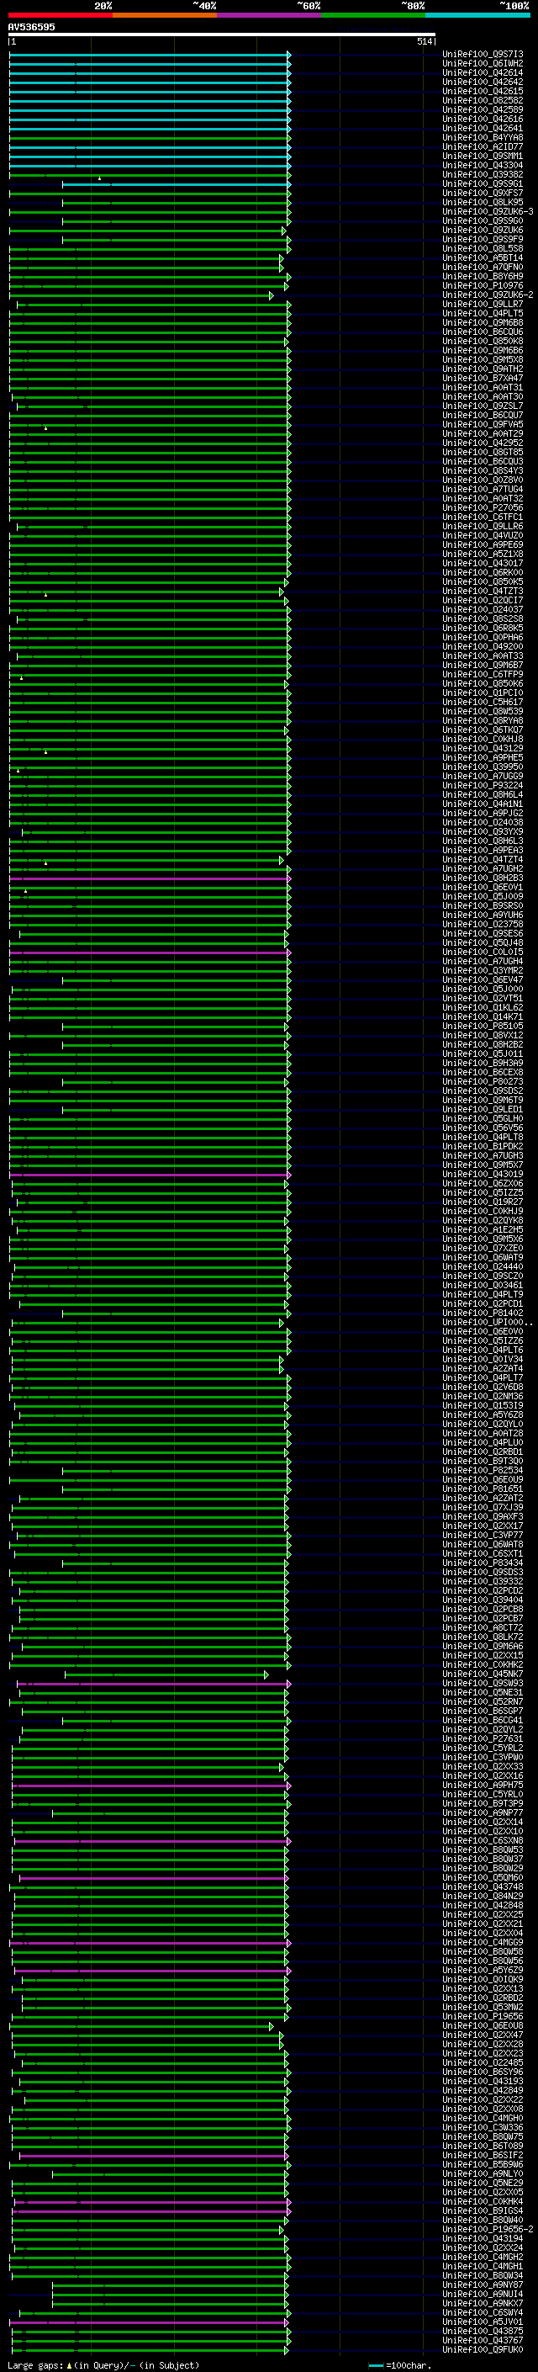Image resolution: width=538 pixels, height=2372 pixels.
Task: Click the purple alignment bar of UniRef100_Q8H2B3
Action: click(x=150, y=878)
